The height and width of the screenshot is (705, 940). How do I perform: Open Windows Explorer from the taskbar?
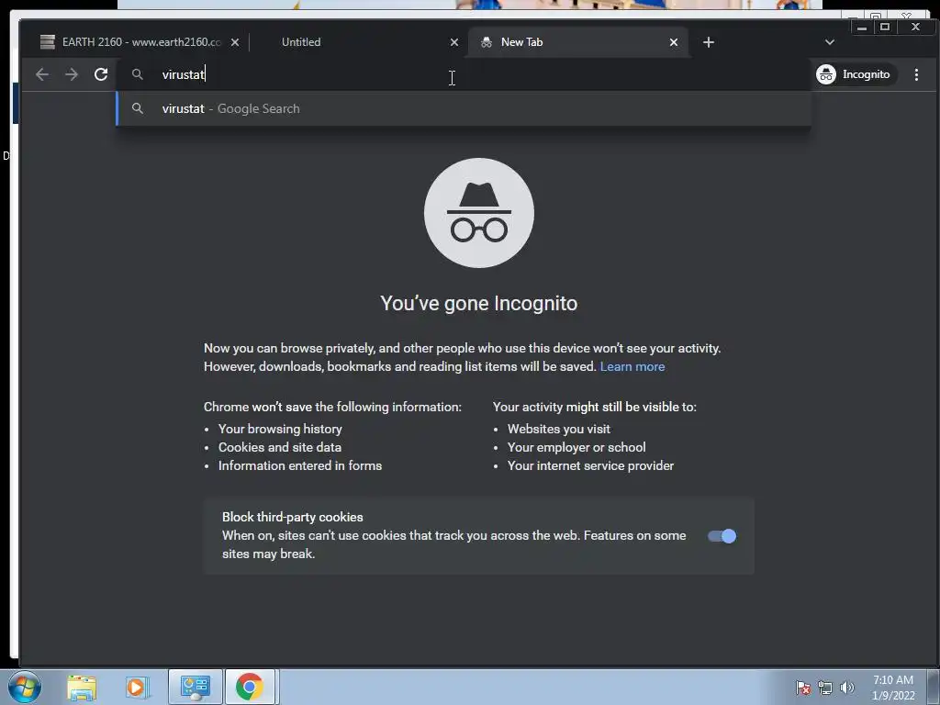pyautogui.click(x=82, y=687)
